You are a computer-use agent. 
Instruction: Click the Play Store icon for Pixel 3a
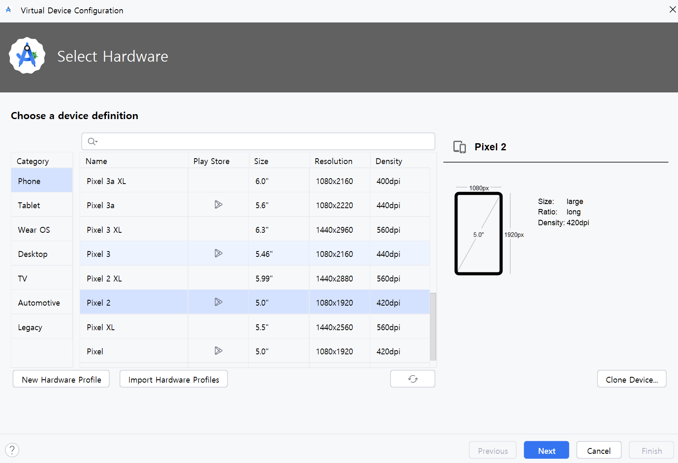coord(218,204)
